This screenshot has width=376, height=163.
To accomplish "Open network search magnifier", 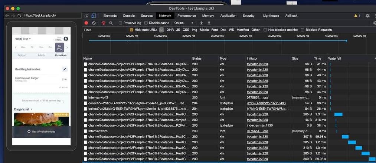I will pos(111,23).
